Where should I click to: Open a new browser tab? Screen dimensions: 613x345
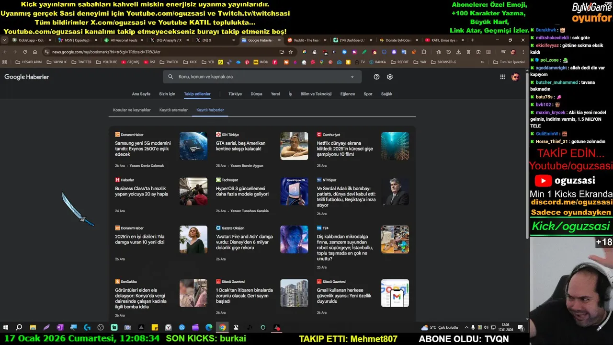point(472,40)
